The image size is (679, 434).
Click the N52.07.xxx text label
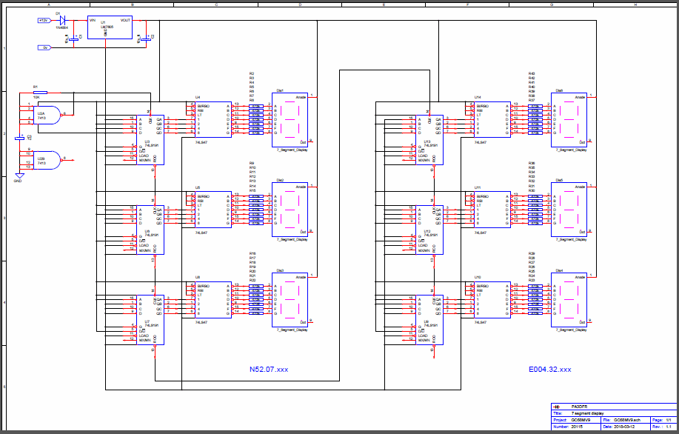tap(268, 369)
